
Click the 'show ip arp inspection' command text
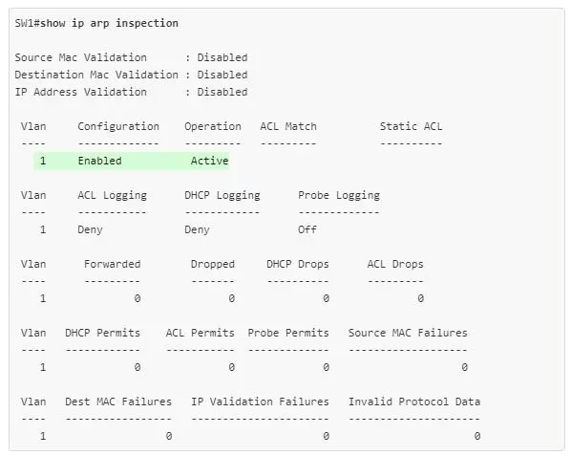(109, 23)
